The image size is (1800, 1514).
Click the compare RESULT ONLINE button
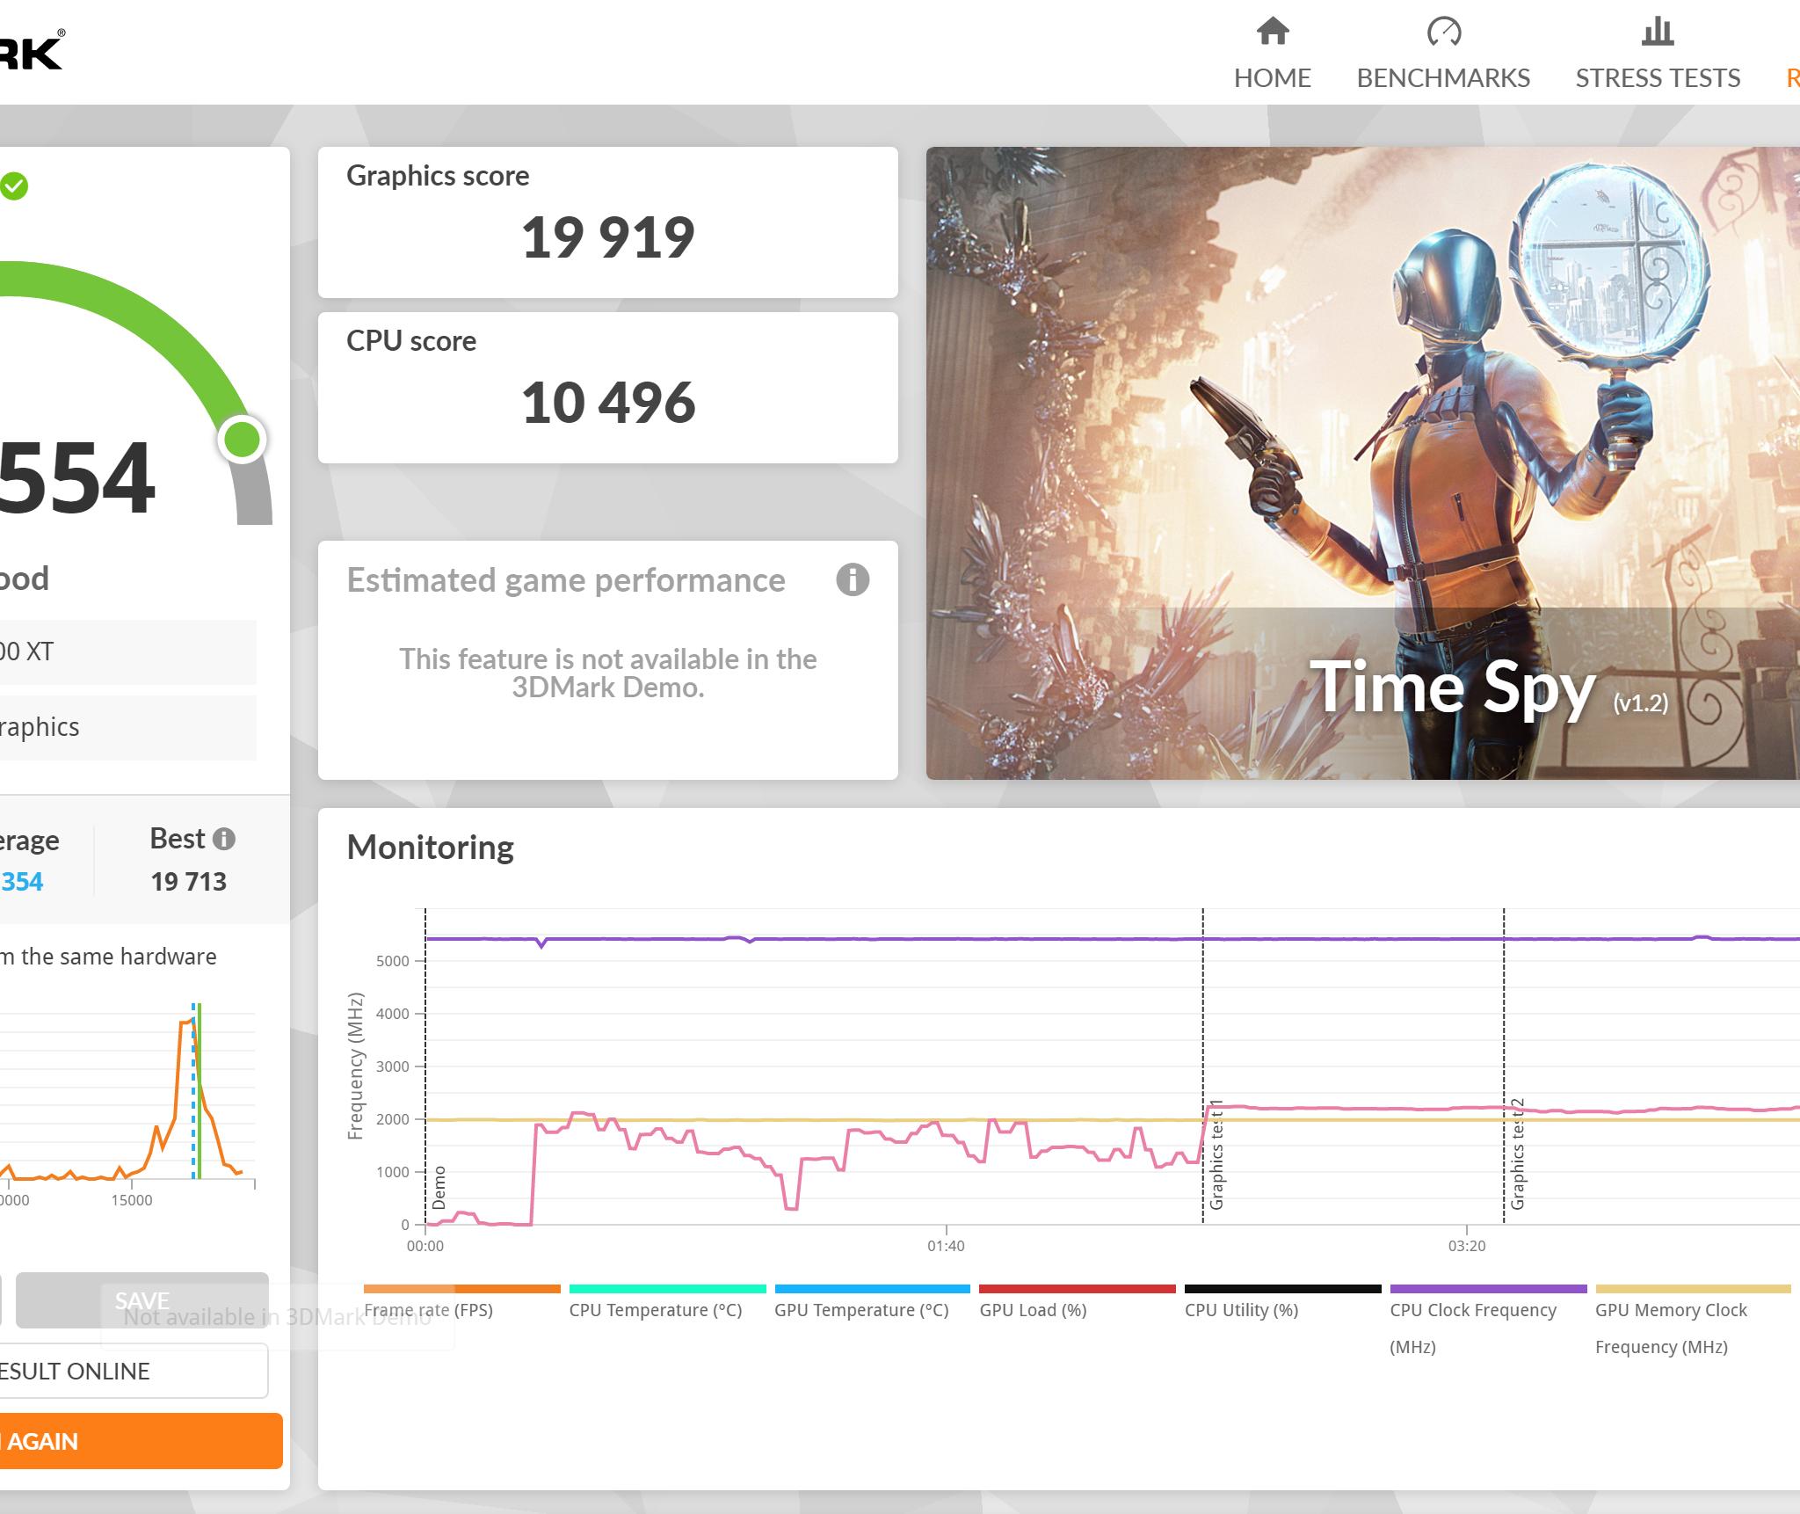[x=132, y=1371]
